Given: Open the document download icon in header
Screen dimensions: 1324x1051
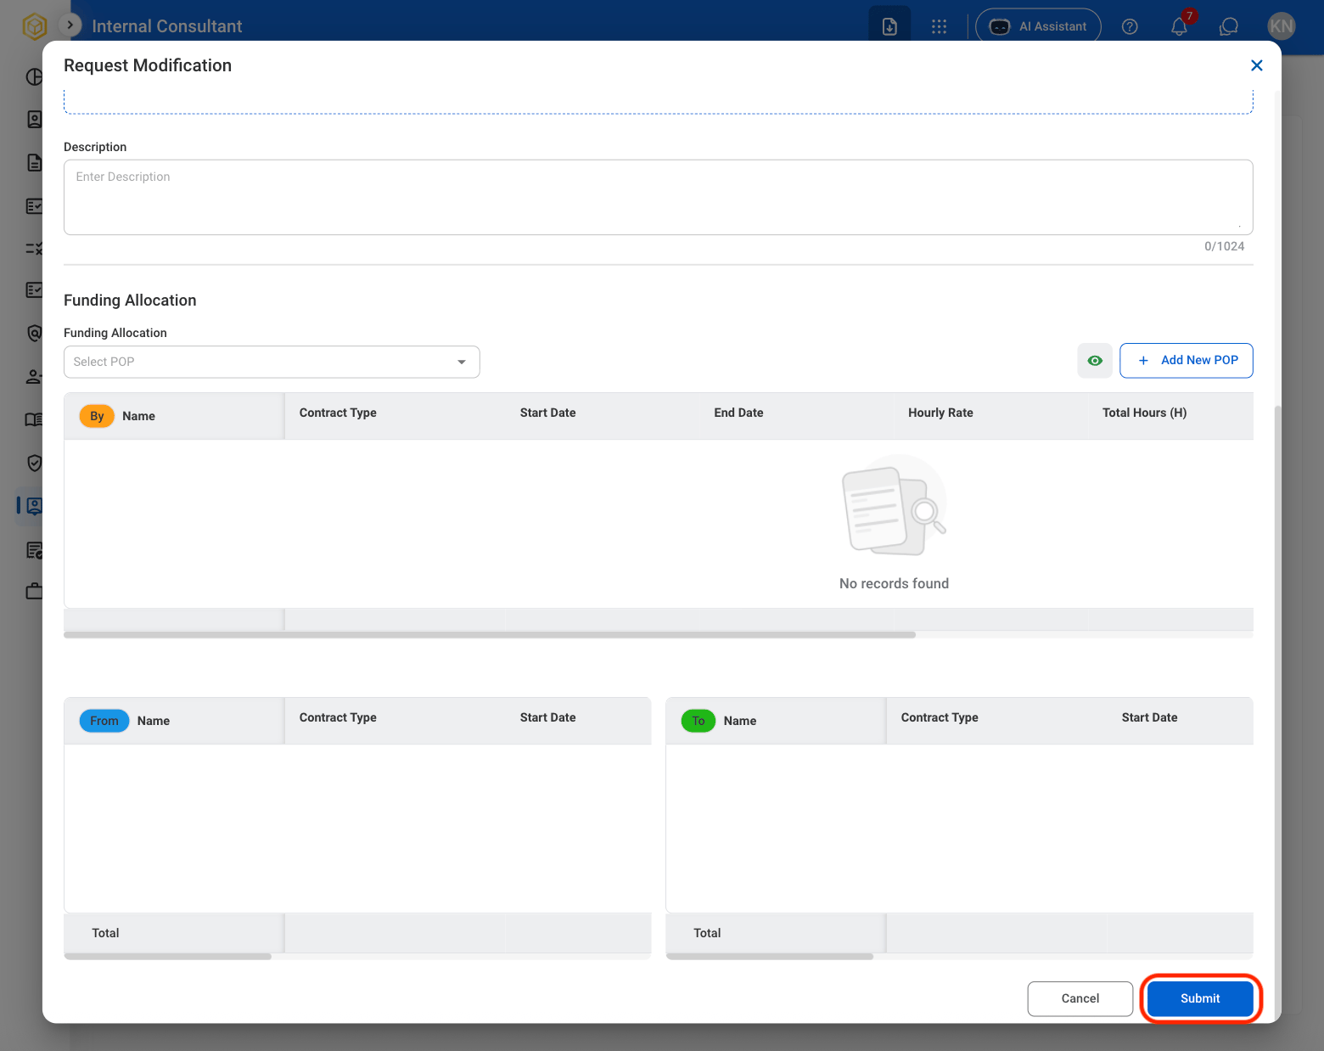Looking at the screenshot, I should click(889, 26).
